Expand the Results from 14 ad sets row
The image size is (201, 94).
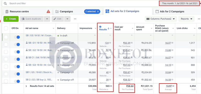click(26, 86)
